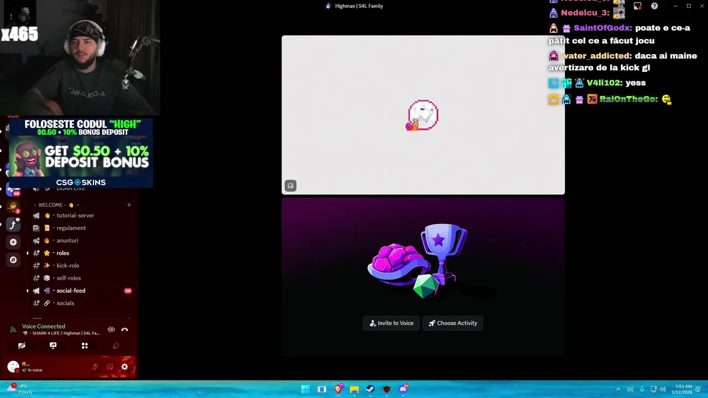Open File Explorer from taskbar
The width and height of the screenshot is (708, 398).
pyautogui.click(x=354, y=389)
